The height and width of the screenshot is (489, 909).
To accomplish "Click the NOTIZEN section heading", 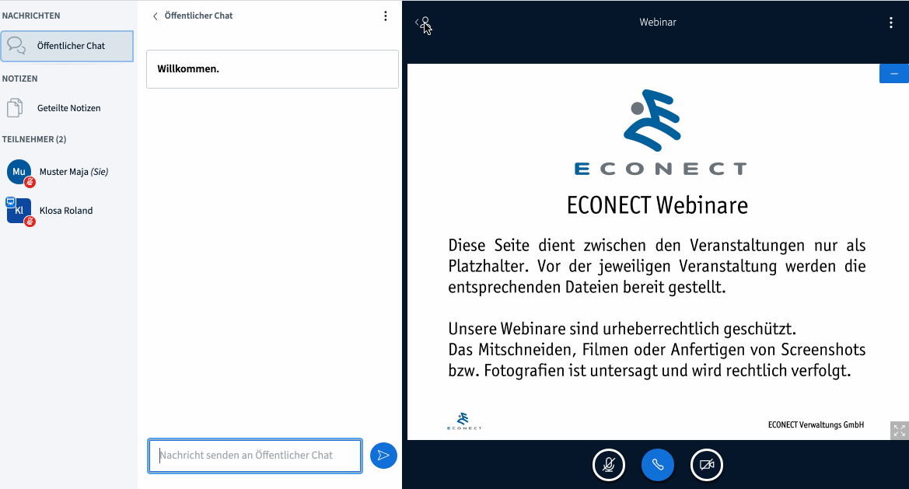I will click(x=19, y=79).
